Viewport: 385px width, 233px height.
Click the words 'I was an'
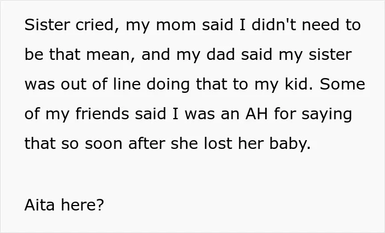tap(206, 114)
